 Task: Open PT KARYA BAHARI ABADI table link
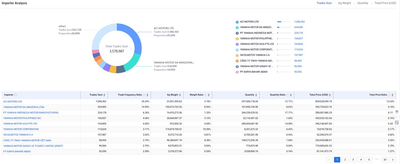(x=17, y=151)
